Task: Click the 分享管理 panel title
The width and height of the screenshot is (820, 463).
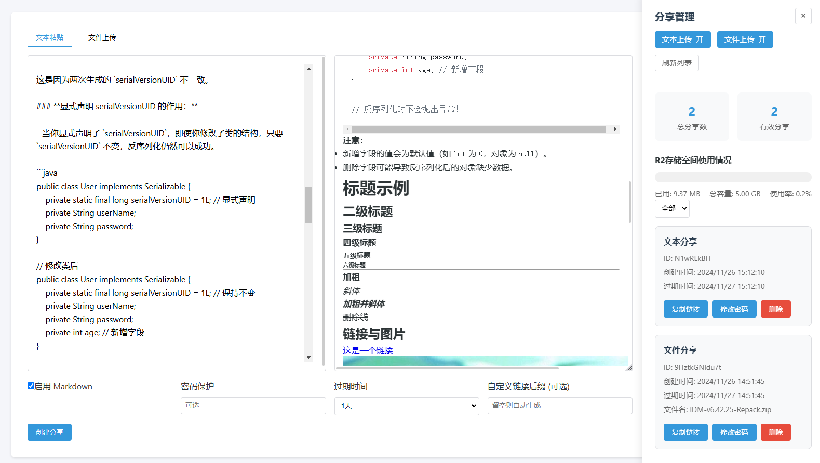Action: tap(675, 17)
